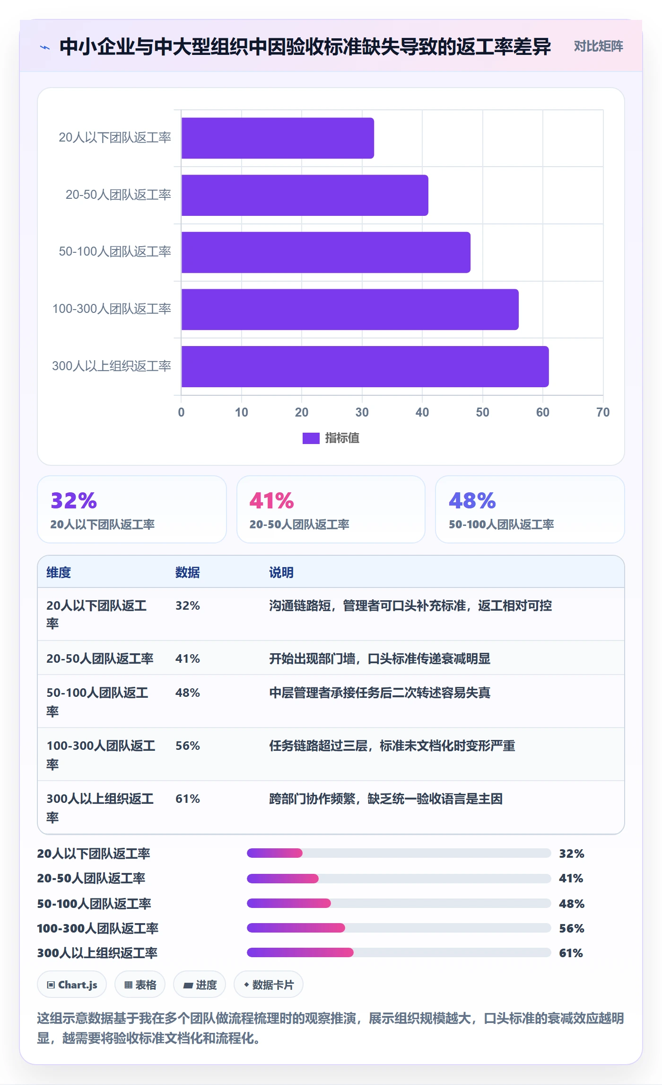Click the x-axis tick label 70

603,412
